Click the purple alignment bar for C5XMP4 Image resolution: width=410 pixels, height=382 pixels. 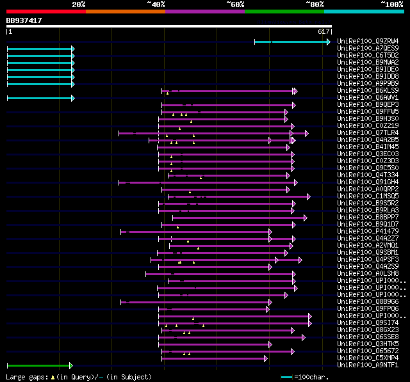click(215, 359)
